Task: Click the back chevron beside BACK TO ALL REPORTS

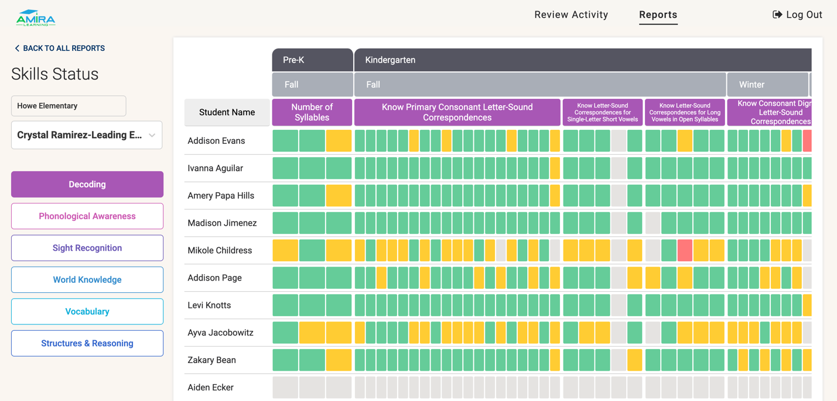Action: (16, 48)
